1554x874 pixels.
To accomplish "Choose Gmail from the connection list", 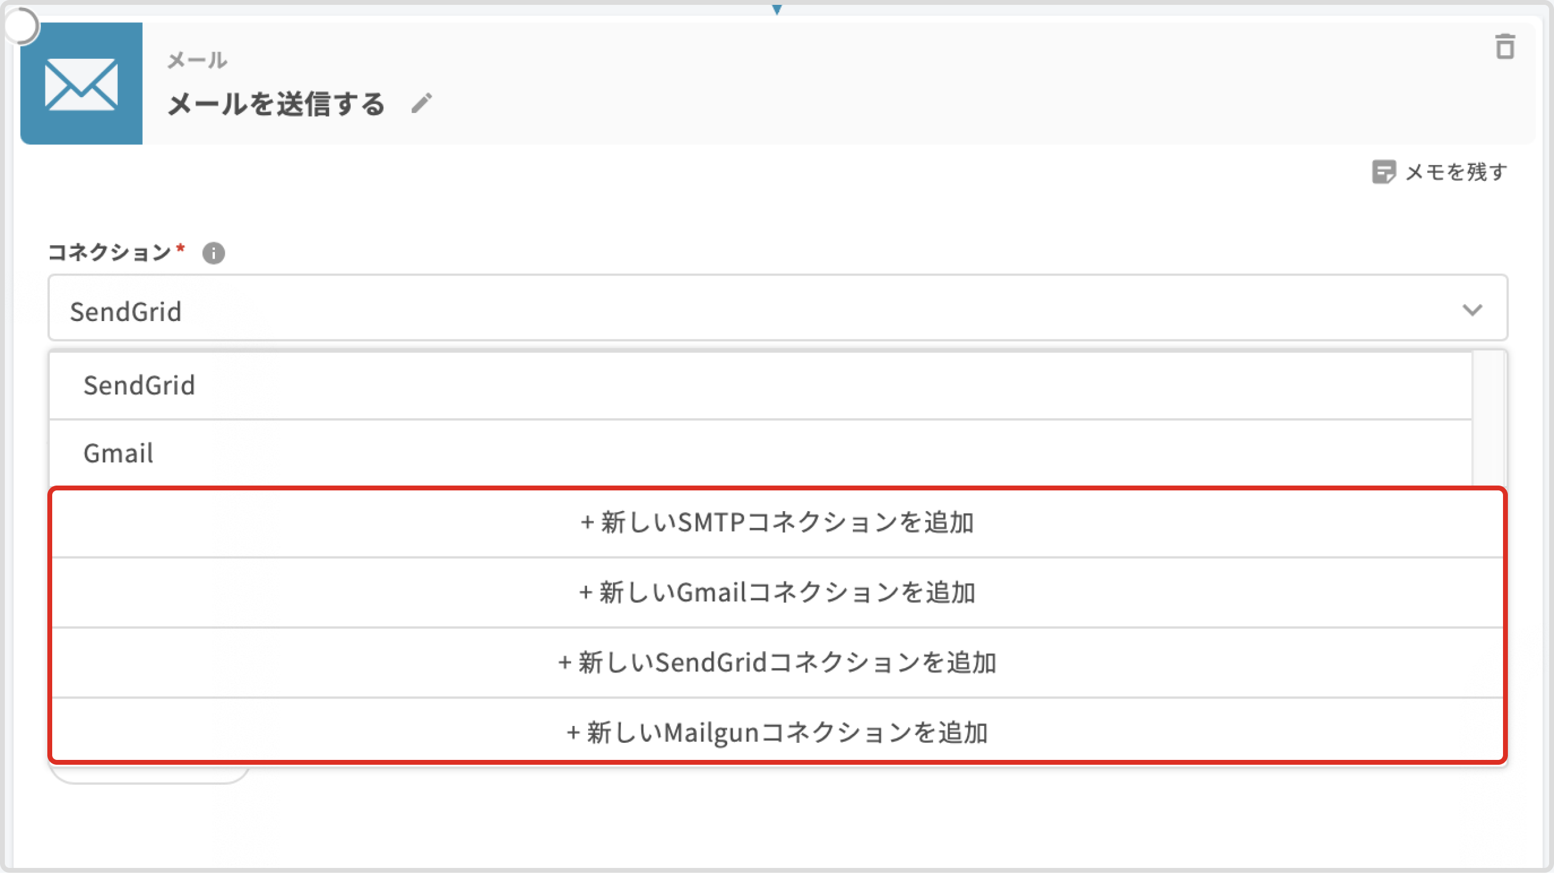I will [x=118, y=453].
